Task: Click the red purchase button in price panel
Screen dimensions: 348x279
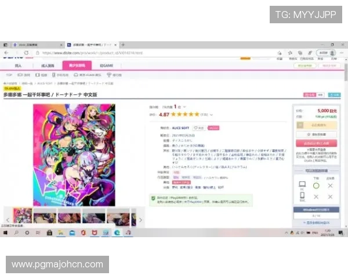Action: [x=317, y=144]
